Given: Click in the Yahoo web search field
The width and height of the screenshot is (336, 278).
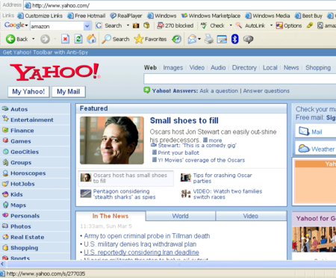Looking at the screenshot, I should 240,78.
